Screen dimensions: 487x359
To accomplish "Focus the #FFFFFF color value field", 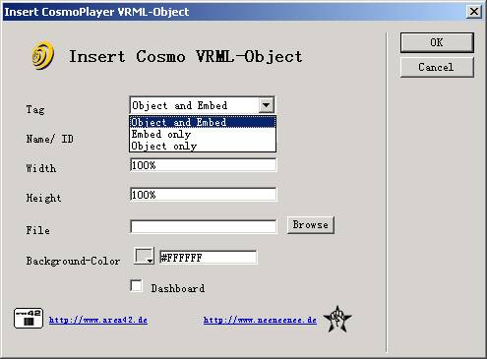I will [x=209, y=258].
